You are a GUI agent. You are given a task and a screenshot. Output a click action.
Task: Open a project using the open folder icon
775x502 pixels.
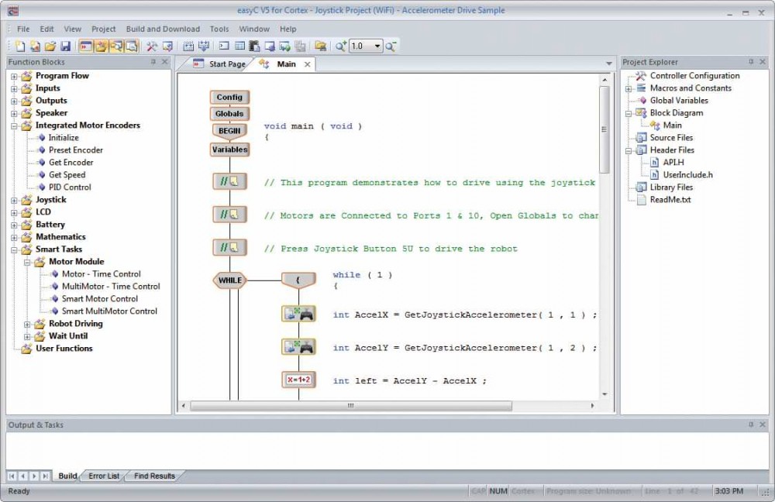[50, 46]
